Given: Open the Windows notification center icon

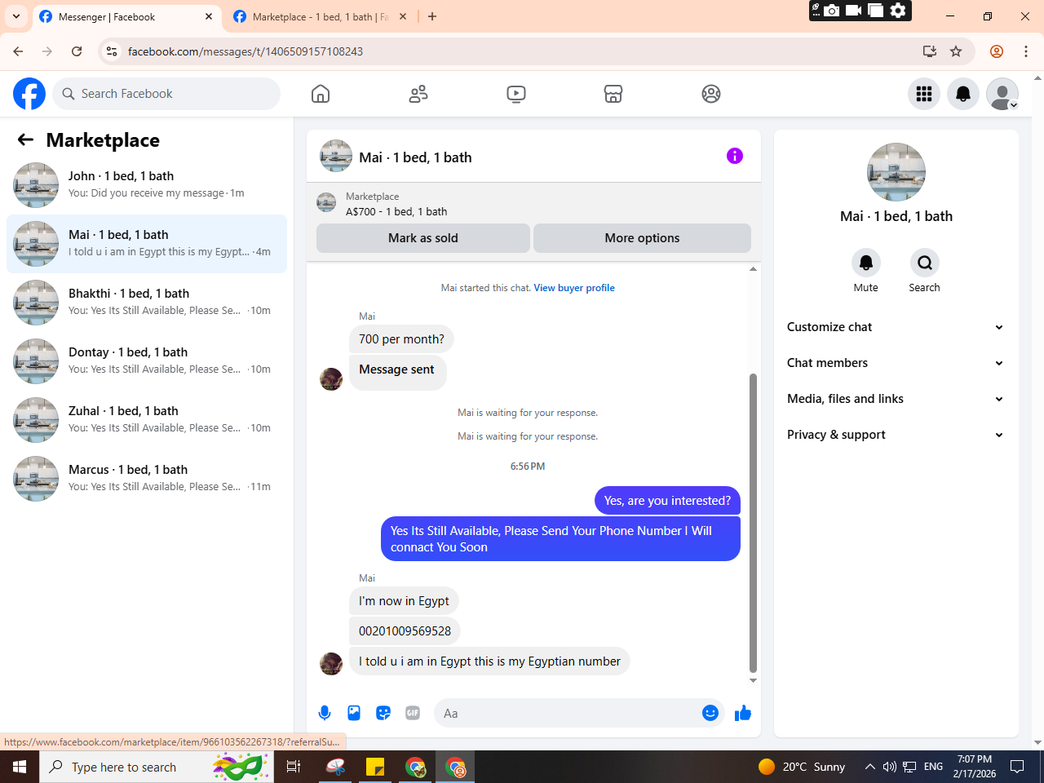Looking at the screenshot, I should (1017, 767).
